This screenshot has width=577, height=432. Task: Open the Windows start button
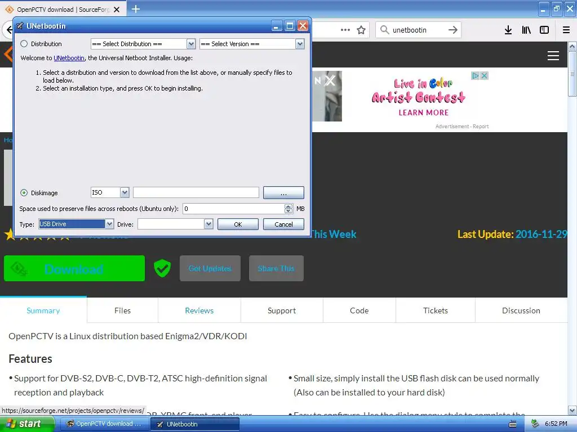27,424
